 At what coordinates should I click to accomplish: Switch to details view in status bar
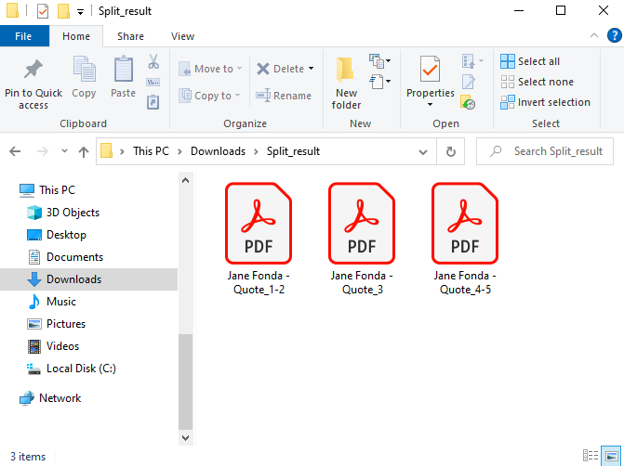pyautogui.click(x=591, y=456)
